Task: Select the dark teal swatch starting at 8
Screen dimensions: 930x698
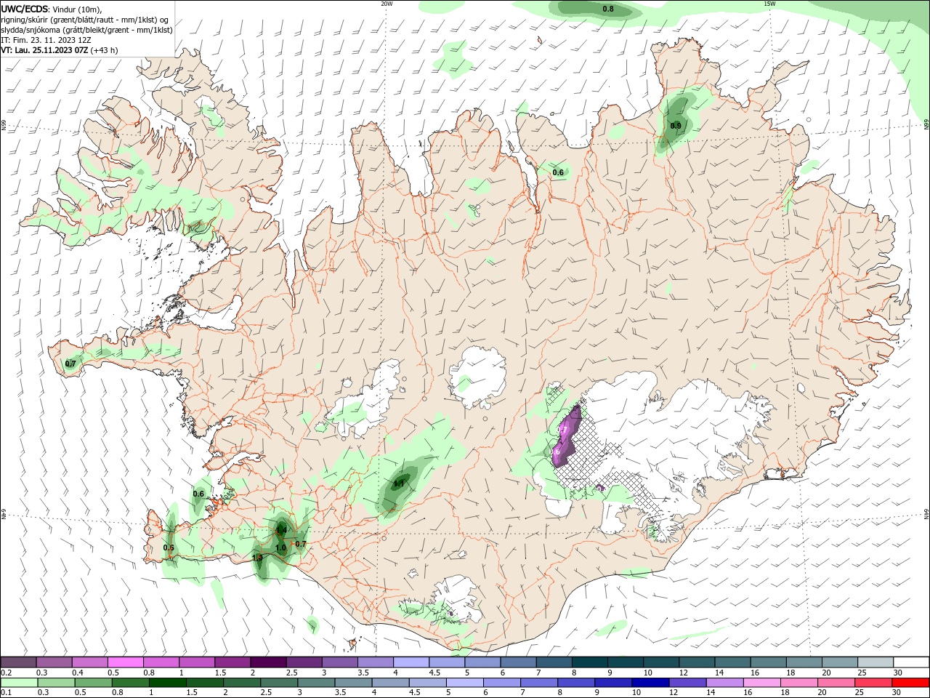Action: 589,662
